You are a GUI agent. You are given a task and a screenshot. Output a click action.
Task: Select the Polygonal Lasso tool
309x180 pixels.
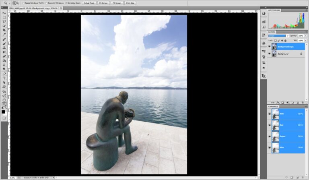4,21
